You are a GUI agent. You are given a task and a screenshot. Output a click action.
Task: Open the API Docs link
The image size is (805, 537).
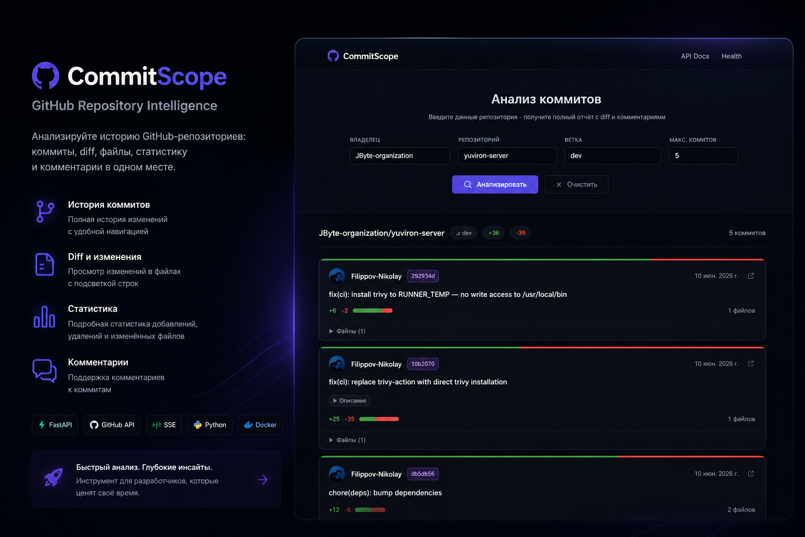[695, 56]
